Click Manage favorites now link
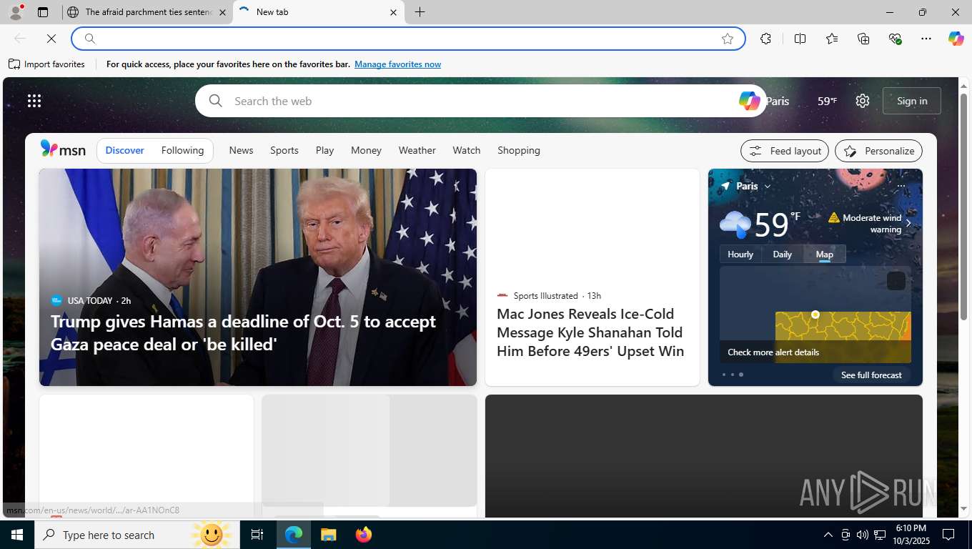The image size is (972, 549). [x=397, y=64]
